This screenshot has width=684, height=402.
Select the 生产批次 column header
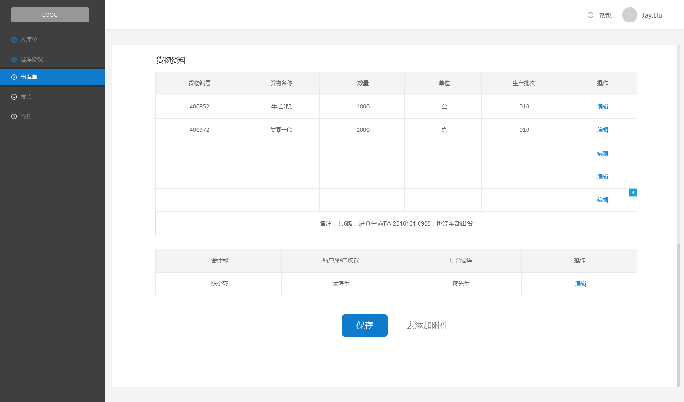click(x=524, y=83)
